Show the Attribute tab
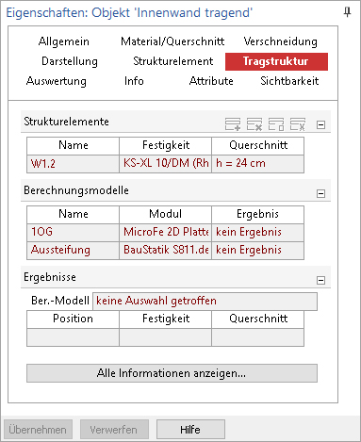Image resolution: width=361 pixels, height=442 pixels. pos(211,81)
